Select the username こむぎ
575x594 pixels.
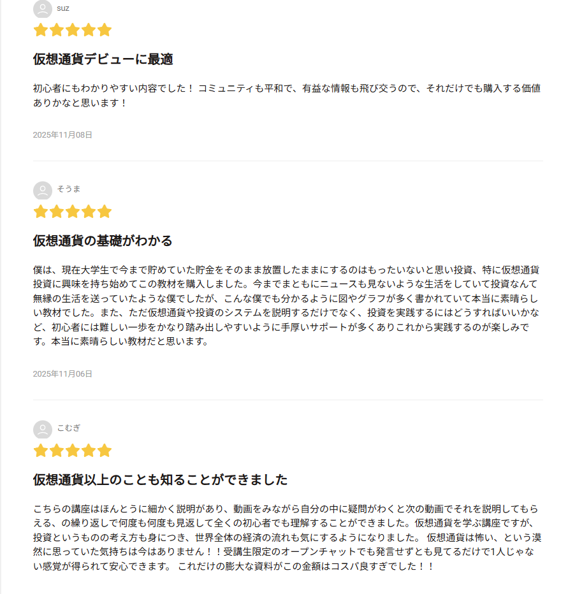point(69,428)
